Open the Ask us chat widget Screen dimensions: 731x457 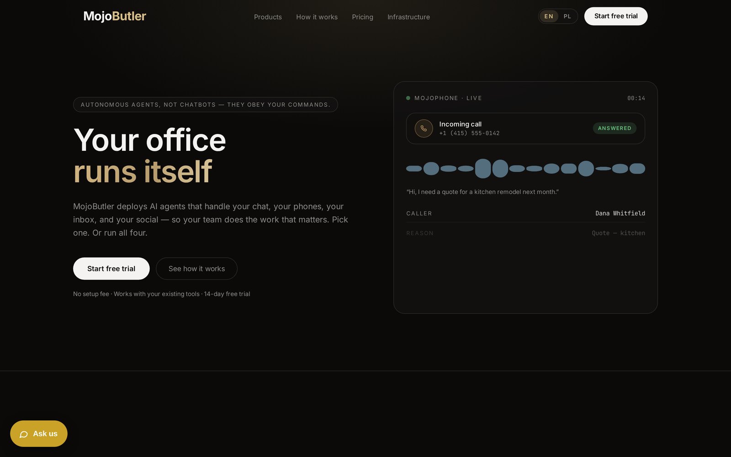(x=39, y=434)
